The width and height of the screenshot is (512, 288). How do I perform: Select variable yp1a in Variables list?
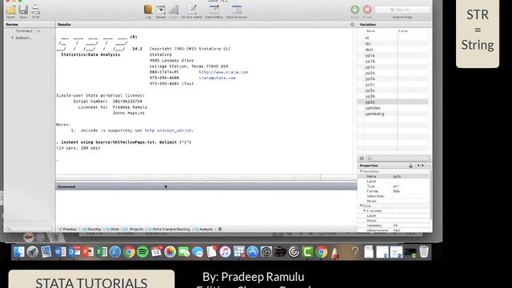coord(370,55)
